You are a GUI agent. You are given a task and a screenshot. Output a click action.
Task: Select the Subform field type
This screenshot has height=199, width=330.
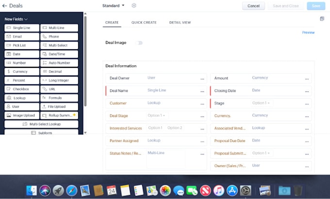[x=41, y=133]
